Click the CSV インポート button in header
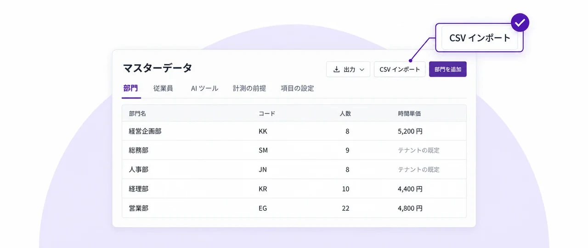The image size is (588, 248). (400, 69)
